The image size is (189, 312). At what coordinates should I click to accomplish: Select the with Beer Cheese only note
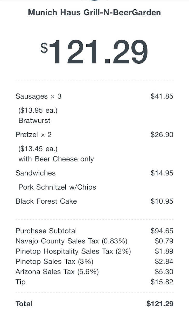point(56,159)
